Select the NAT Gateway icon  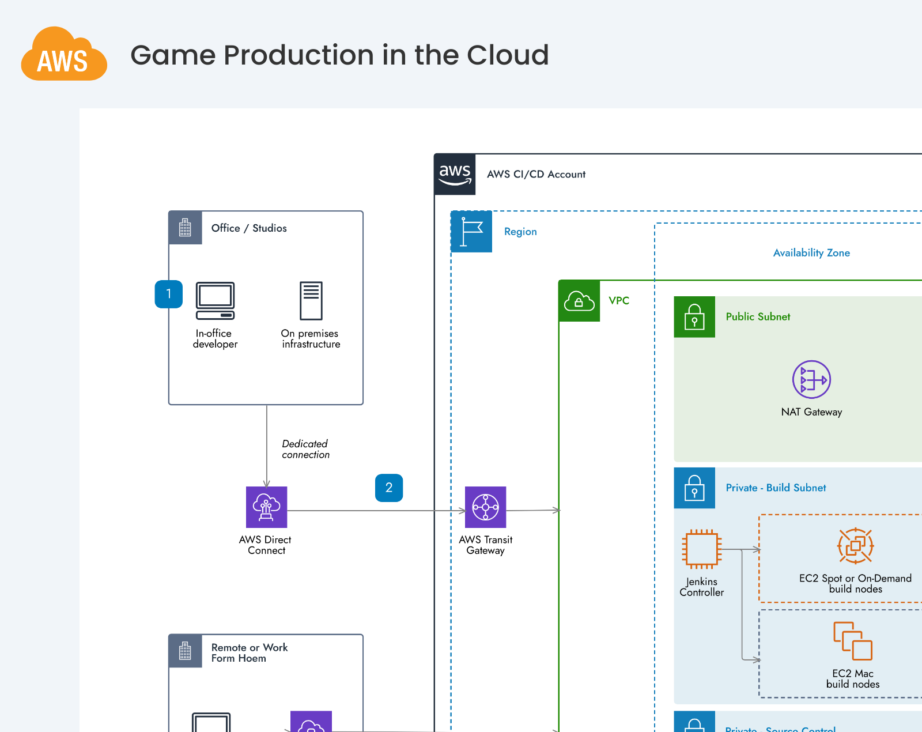pyautogui.click(x=811, y=380)
